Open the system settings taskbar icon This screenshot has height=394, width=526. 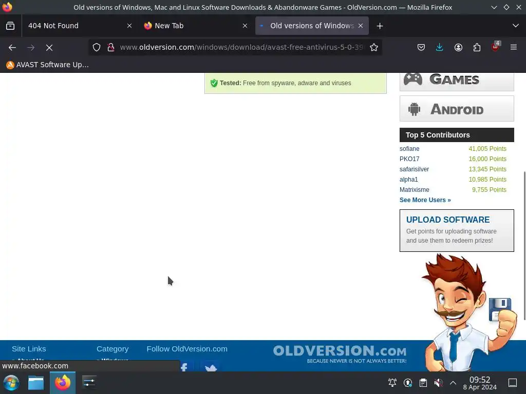[89, 383]
